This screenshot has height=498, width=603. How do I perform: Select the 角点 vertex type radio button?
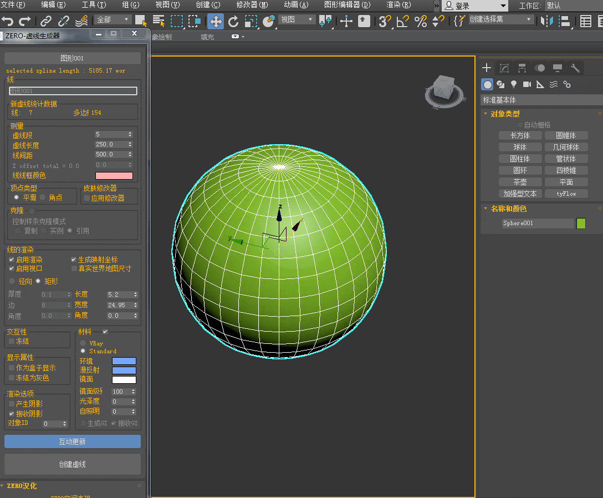click(43, 197)
